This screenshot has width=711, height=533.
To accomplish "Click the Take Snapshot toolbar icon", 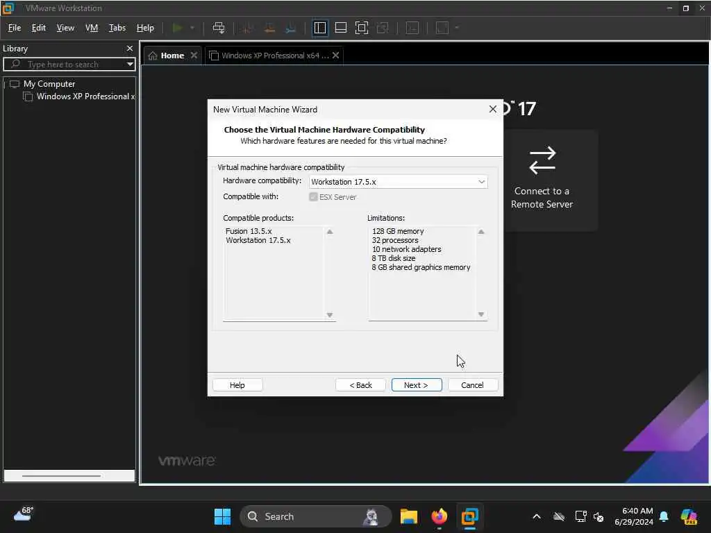I will pyautogui.click(x=247, y=28).
